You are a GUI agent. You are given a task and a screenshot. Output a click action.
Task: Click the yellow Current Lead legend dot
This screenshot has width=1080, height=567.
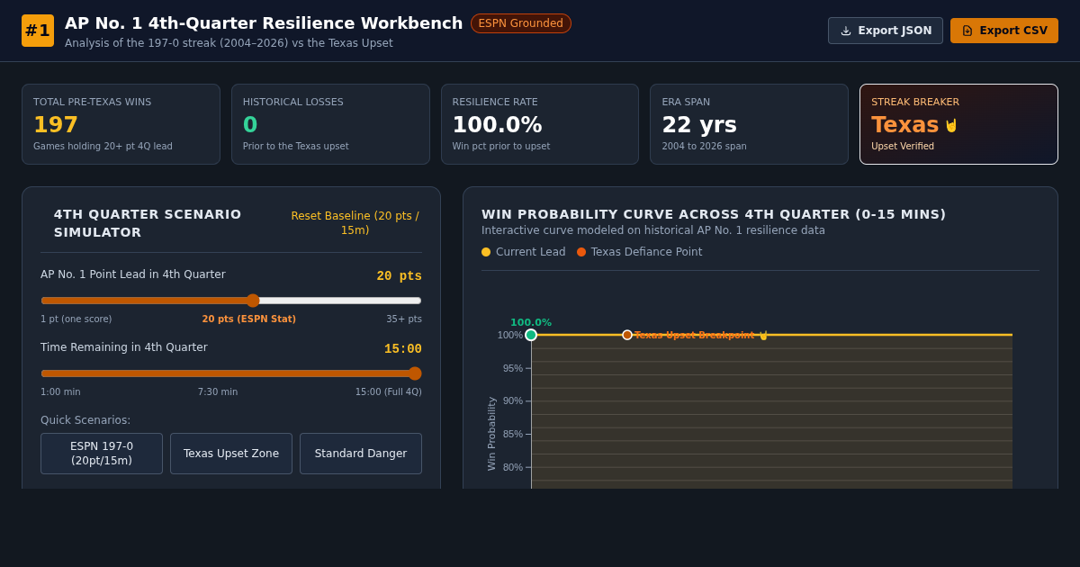tap(486, 252)
